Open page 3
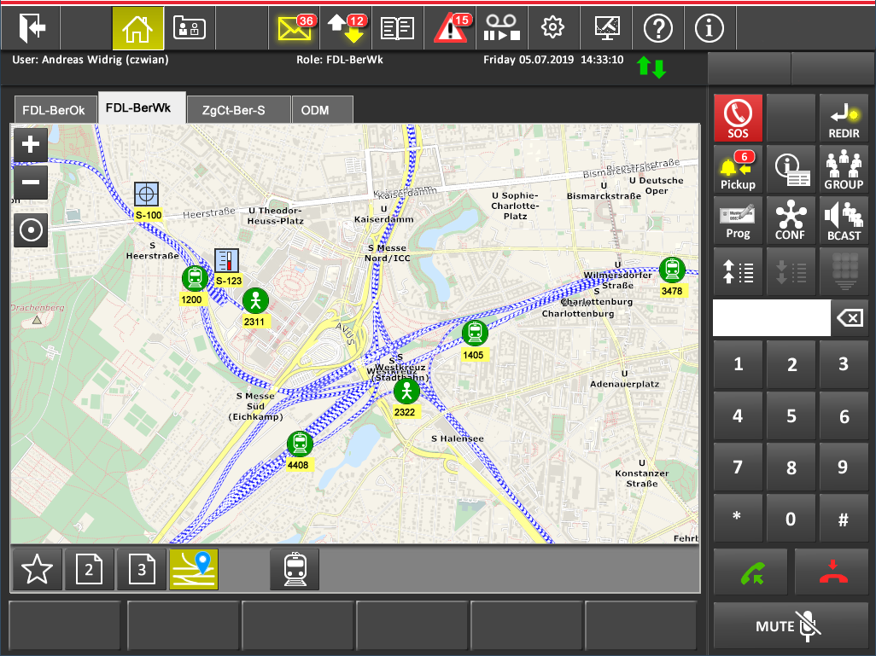Screen dimensions: 876x656 (142, 570)
